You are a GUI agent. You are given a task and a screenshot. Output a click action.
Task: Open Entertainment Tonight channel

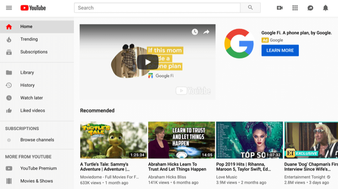pos(305,177)
